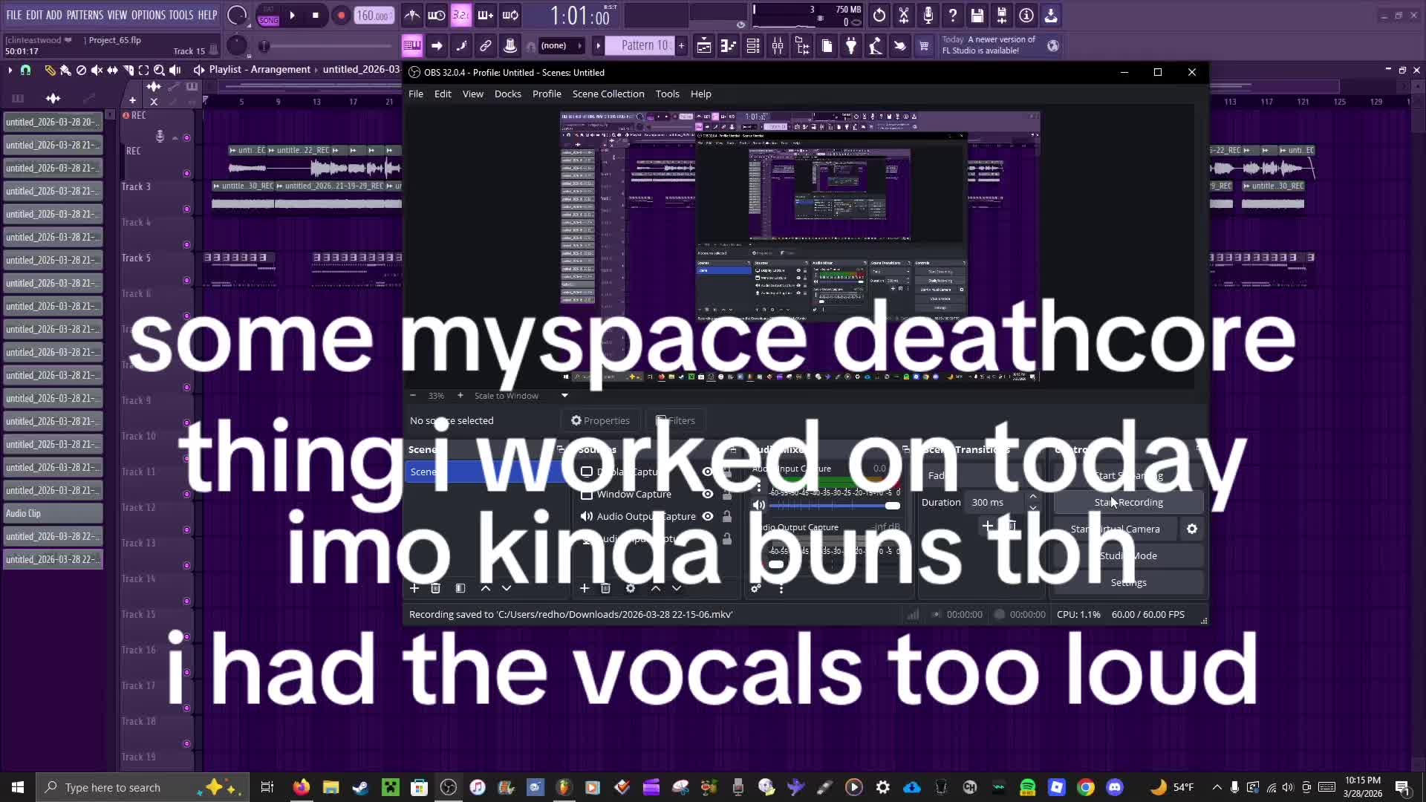This screenshot has height=802, width=1426.
Task: Open the OBS Scale to Window dropdown
Action: pyautogui.click(x=521, y=396)
